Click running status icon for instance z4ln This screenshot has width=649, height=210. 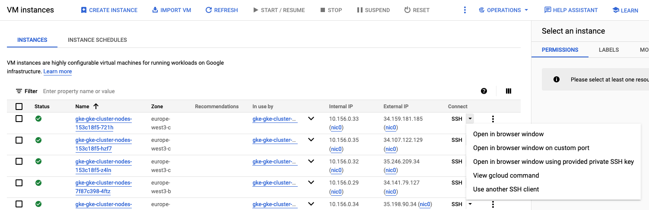(x=38, y=161)
